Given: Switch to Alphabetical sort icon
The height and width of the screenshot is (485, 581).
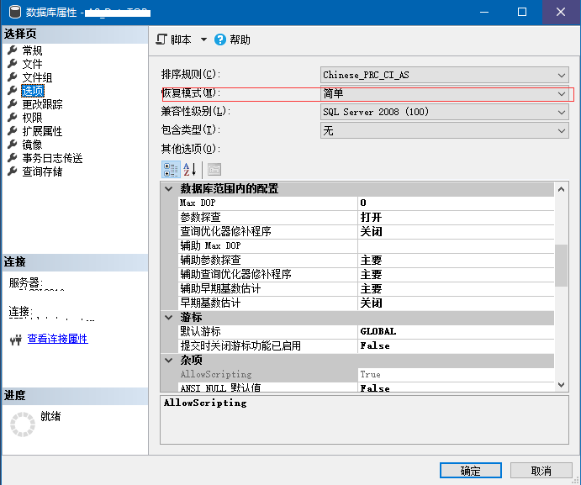Looking at the screenshot, I should point(190,169).
